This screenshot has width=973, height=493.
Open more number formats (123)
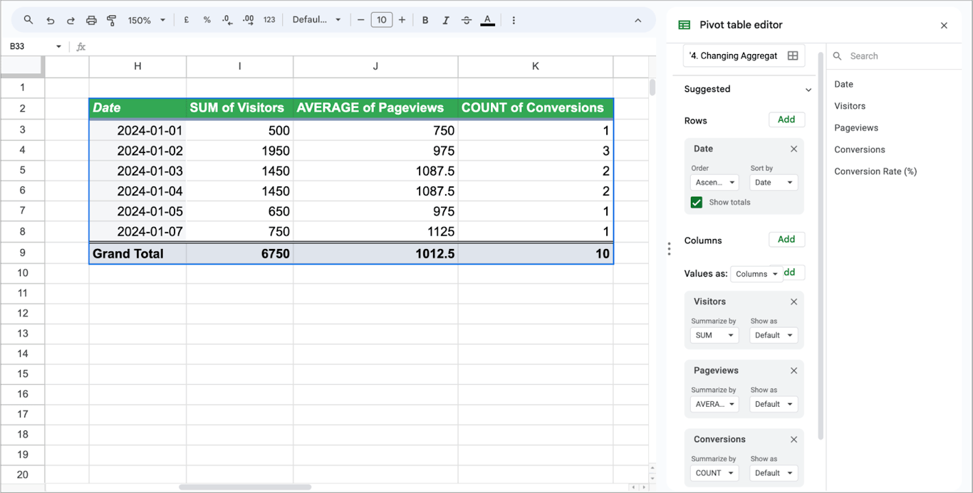point(269,20)
